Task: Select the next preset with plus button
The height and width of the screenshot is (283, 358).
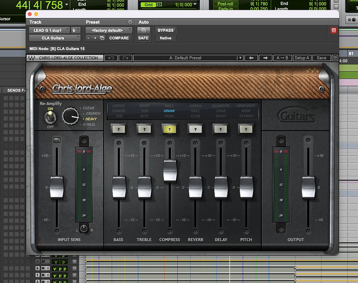Action: point(95,38)
